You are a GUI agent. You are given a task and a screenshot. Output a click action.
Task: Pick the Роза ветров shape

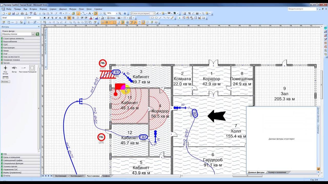pos(5,68)
